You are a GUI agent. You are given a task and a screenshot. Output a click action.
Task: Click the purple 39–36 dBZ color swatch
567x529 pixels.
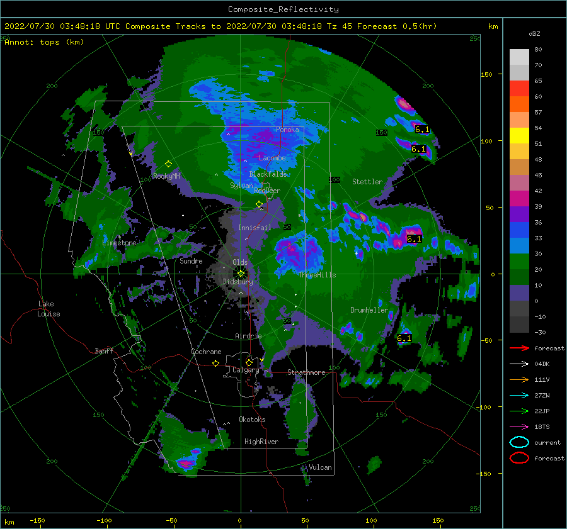pos(519,214)
